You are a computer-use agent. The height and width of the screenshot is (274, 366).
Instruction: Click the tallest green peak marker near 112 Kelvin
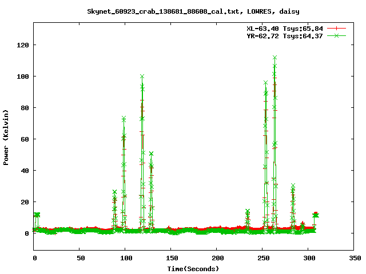(x=274, y=57)
